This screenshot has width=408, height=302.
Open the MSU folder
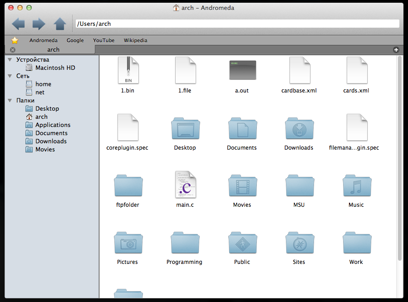(300, 185)
